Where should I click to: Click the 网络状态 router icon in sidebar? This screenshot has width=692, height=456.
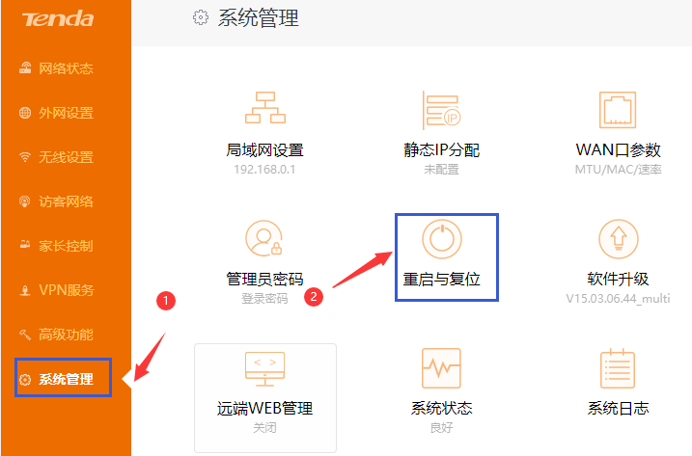(x=25, y=67)
